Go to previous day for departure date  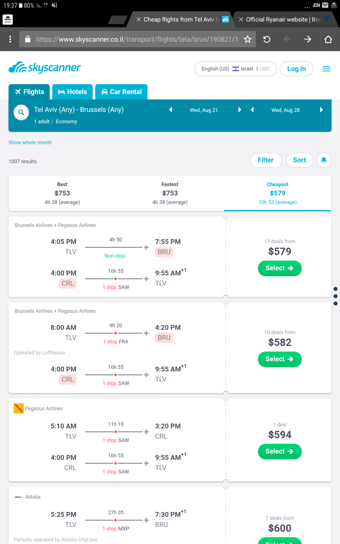point(171,110)
